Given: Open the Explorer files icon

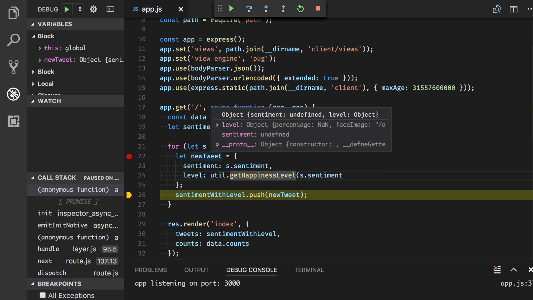Looking at the screenshot, I should [x=13, y=12].
